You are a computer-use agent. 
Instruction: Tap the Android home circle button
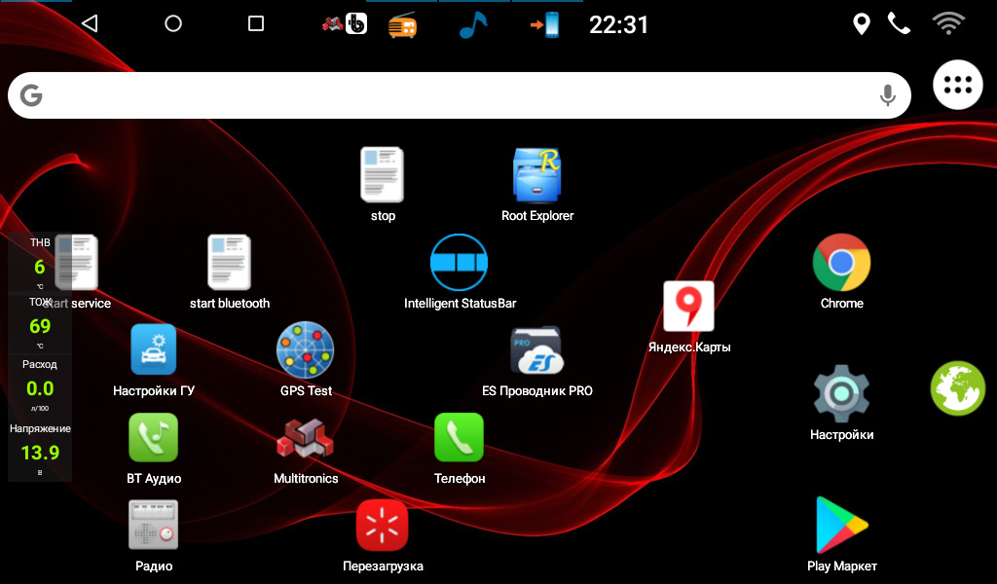tap(173, 24)
